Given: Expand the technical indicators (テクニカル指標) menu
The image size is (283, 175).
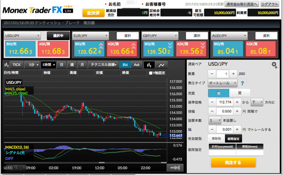Looking at the screenshot, I should (x=103, y=65).
